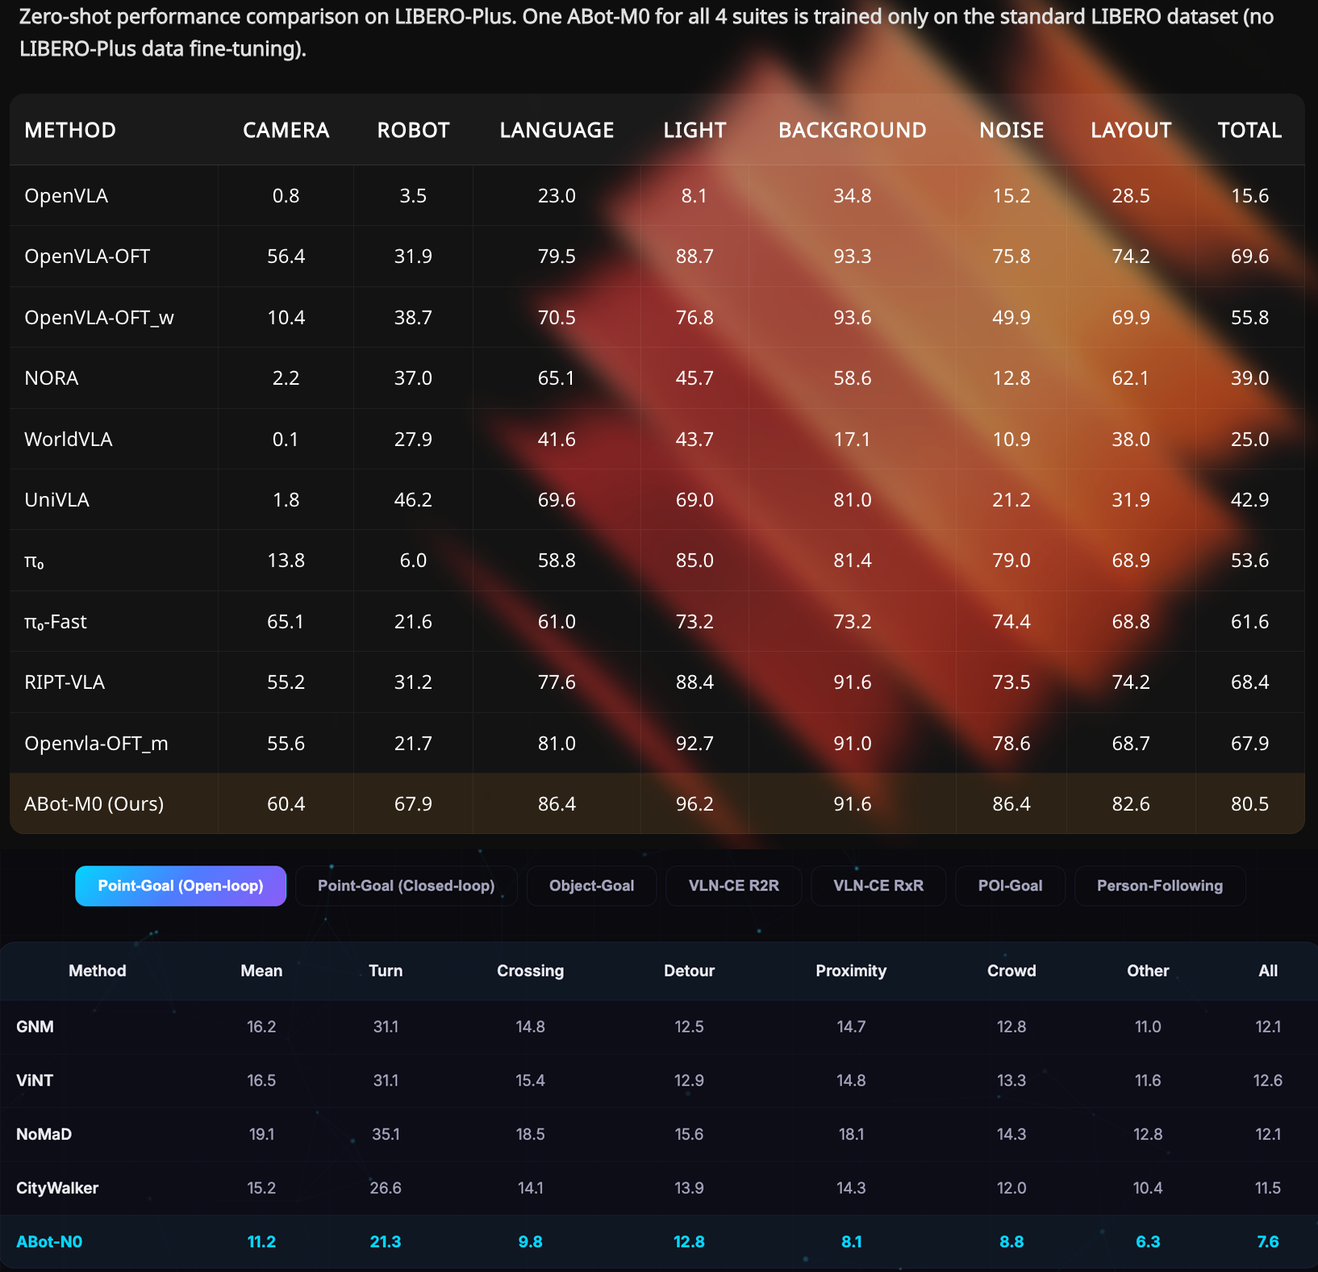Switch to the VLN-CE R2R tab

733,886
